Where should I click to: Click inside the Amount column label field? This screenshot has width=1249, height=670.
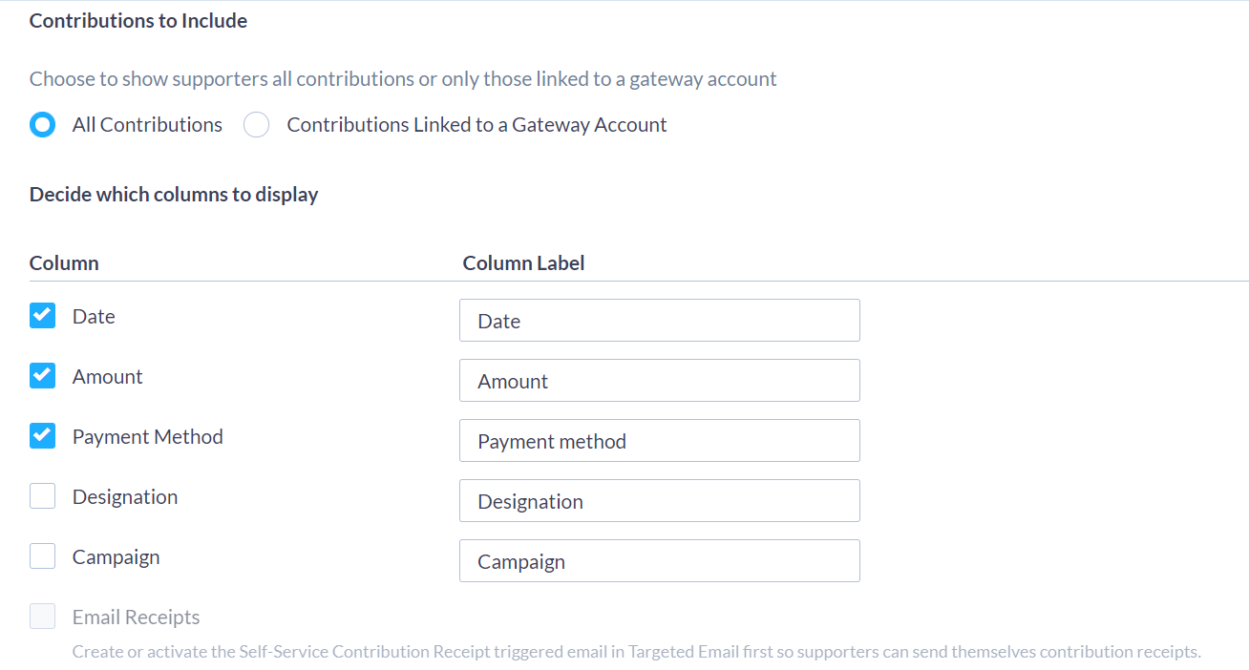coord(659,380)
